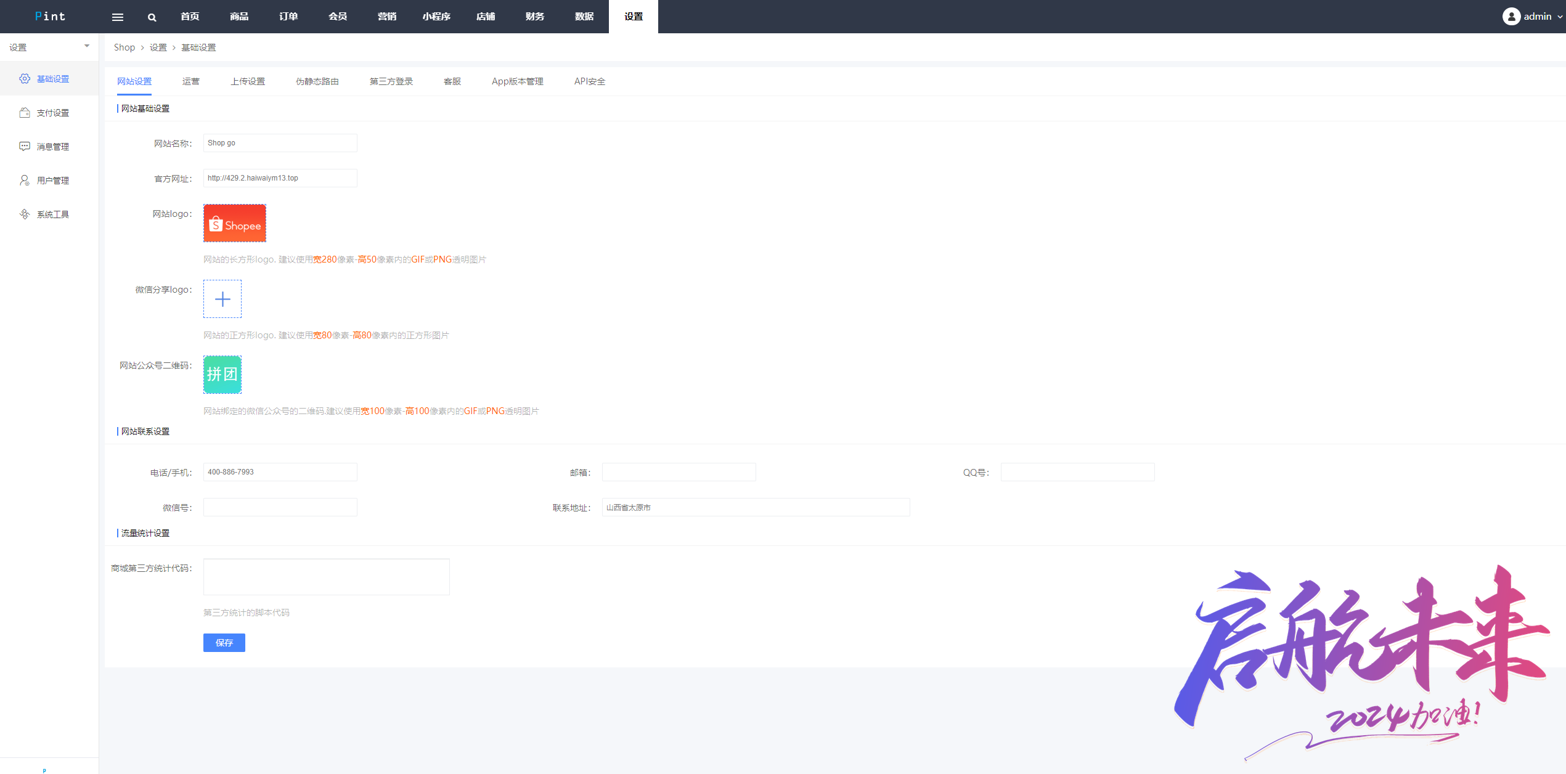The width and height of the screenshot is (1566, 774).
Task: Focus the 网站名称 input field
Action: coord(280,143)
